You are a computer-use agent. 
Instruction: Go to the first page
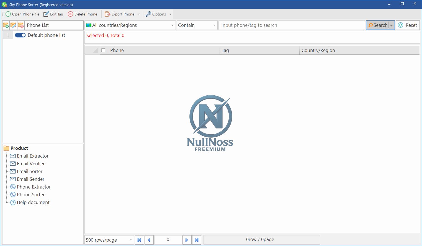[139, 240]
